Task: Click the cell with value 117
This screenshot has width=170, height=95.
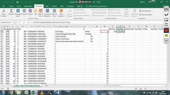Action: click(x=113, y=31)
